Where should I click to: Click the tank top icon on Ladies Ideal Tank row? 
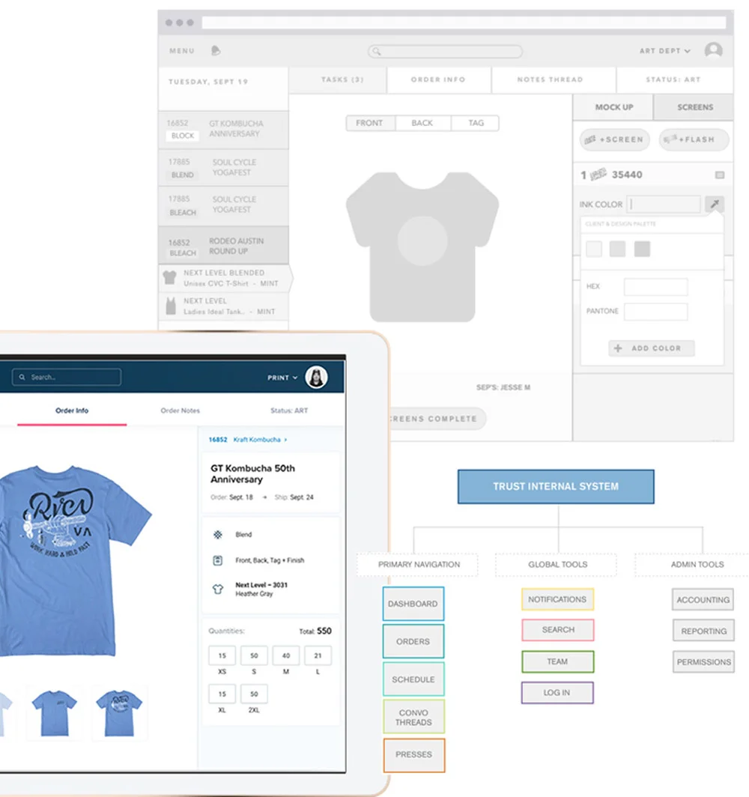tap(171, 306)
